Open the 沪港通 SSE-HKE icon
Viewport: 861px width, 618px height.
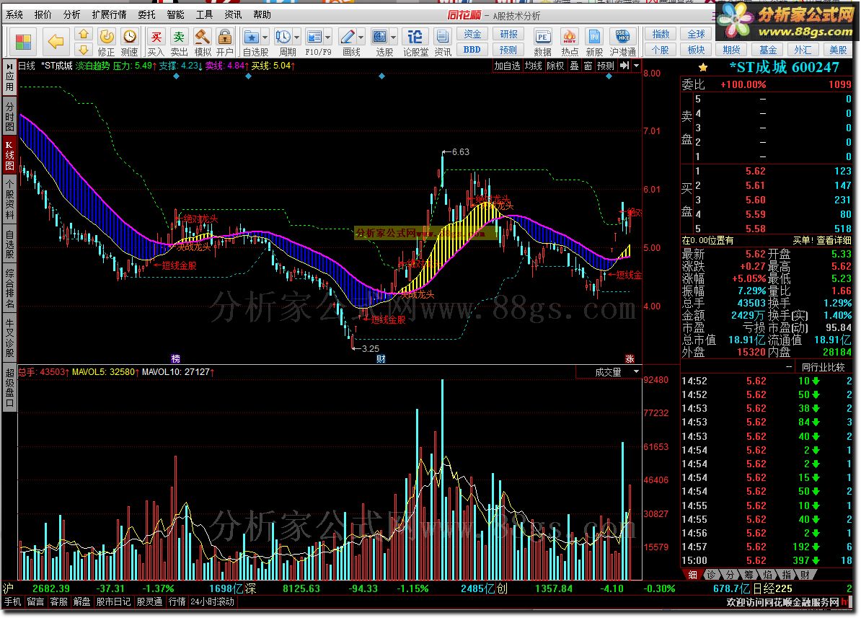click(x=623, y=43)
